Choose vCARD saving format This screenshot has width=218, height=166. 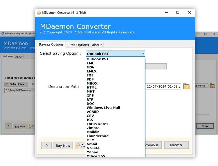tap(115, 112)
